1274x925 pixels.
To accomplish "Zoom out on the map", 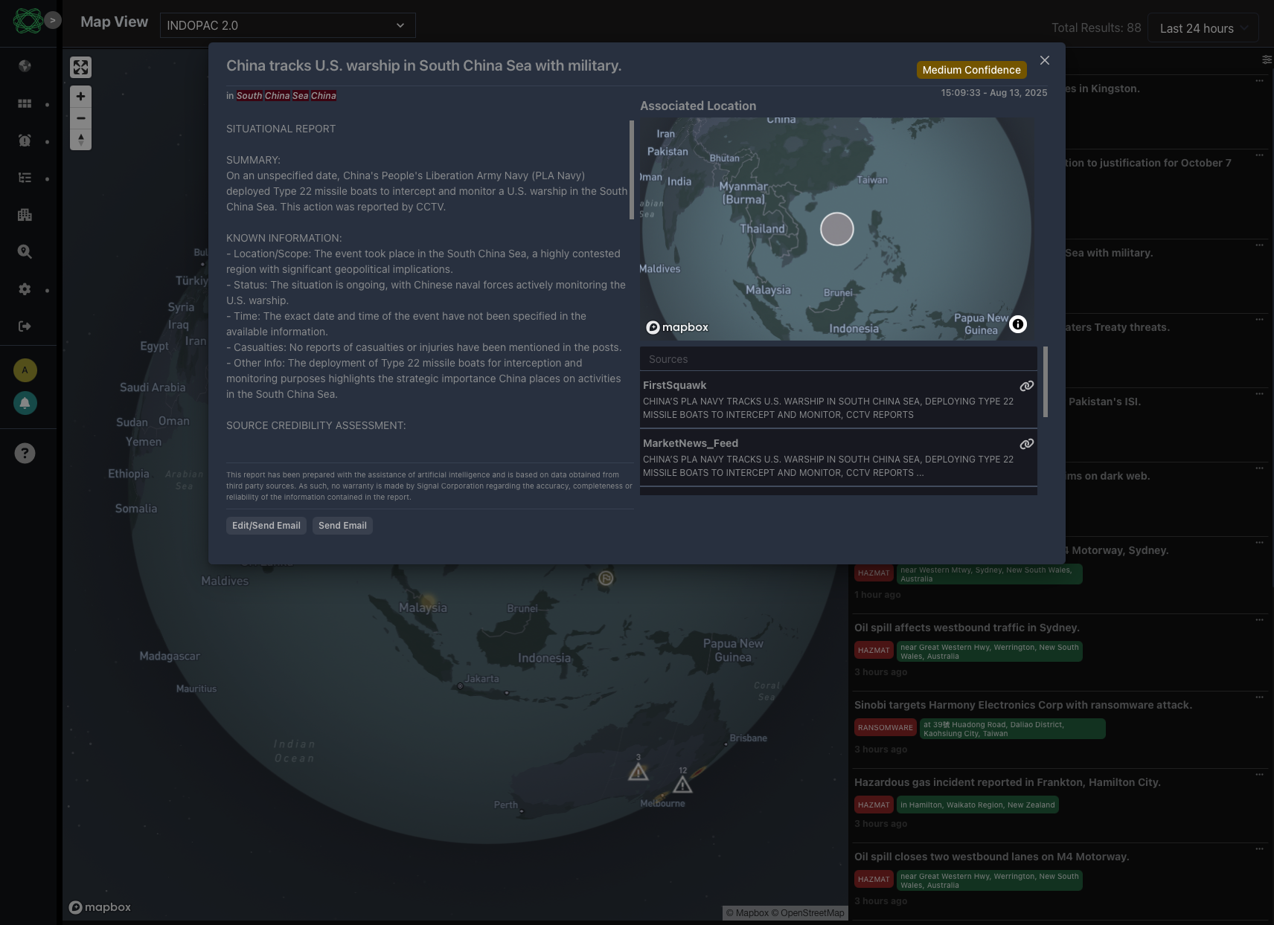I will tap(80, 118).
